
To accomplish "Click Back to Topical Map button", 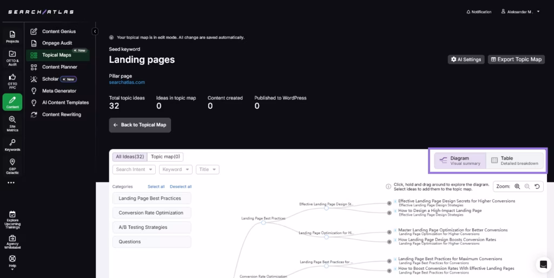I will click(x=140, y=125).
